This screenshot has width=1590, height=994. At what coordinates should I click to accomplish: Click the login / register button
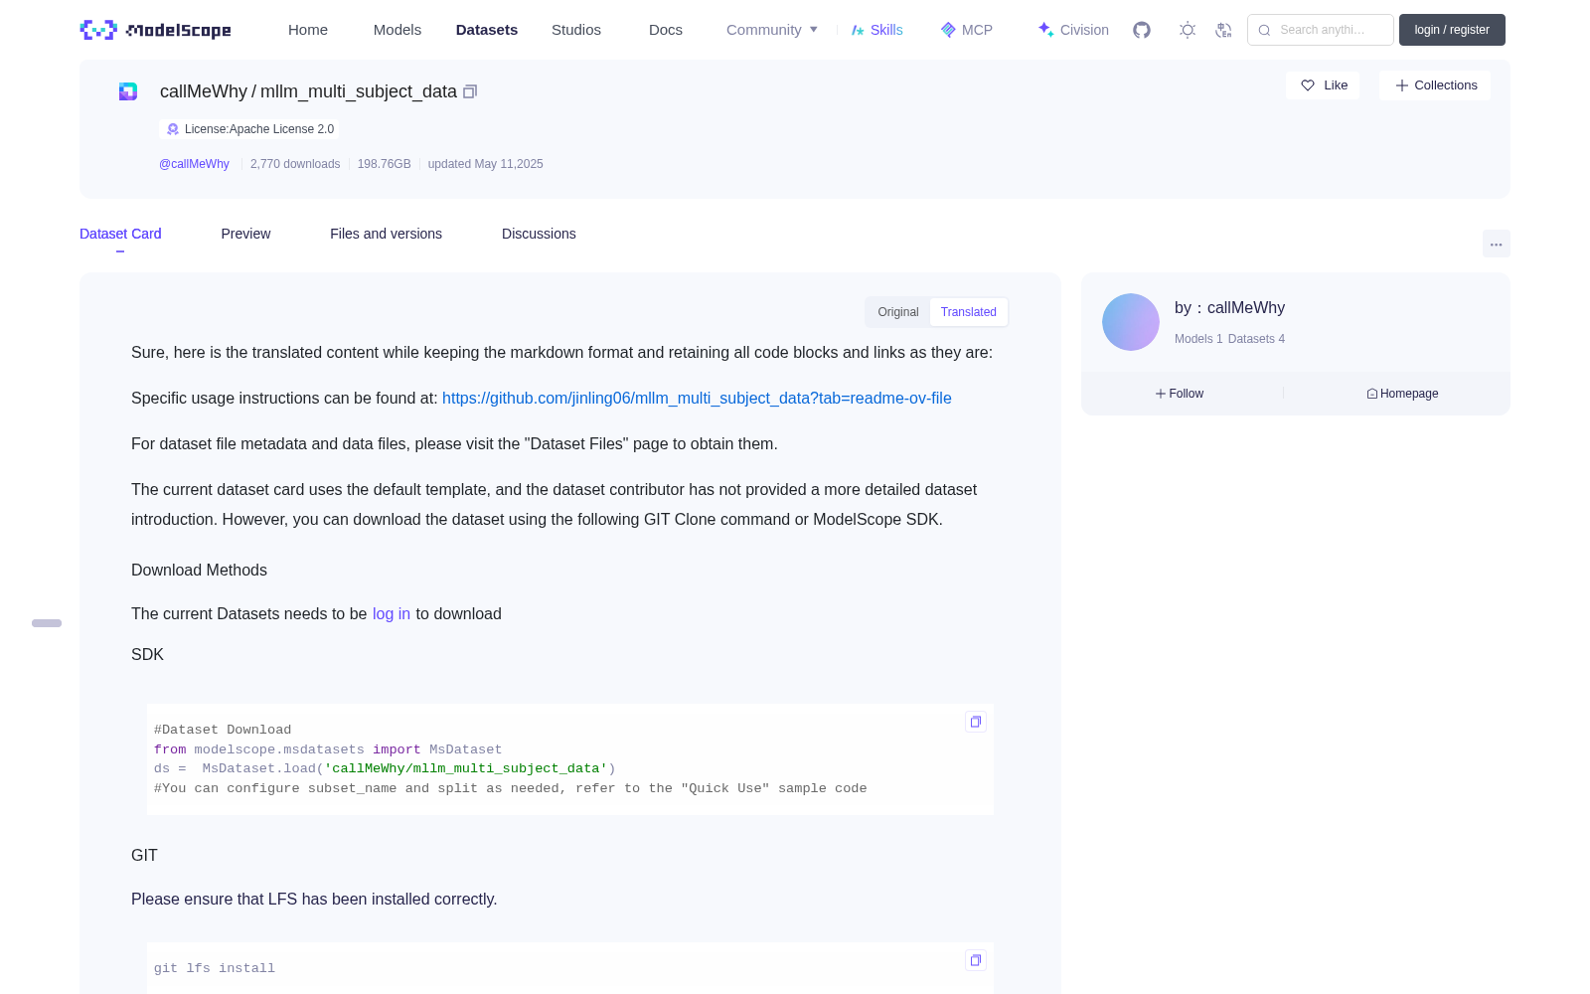1452,30
